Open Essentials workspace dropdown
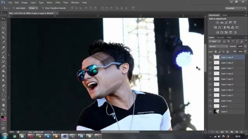The image size is (248, 139). click(x=236, y=8)
